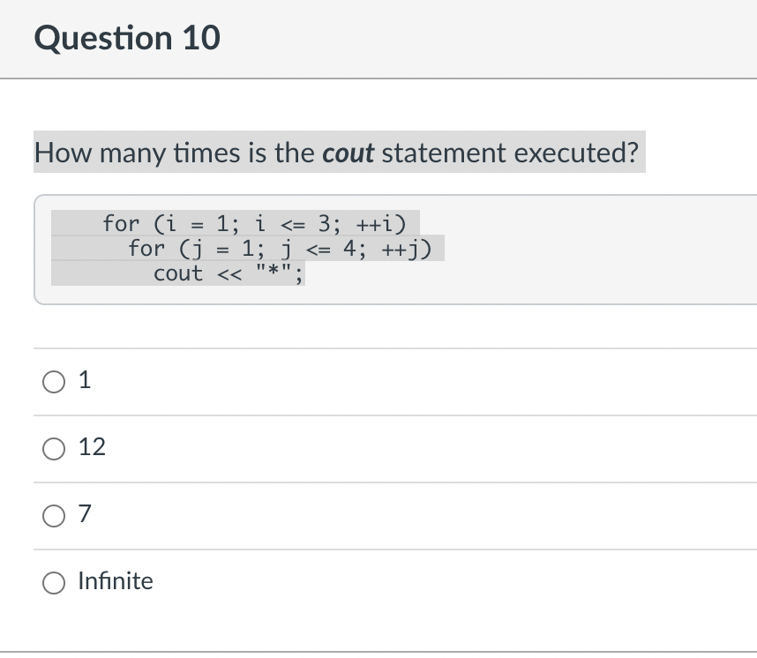Click the word 'executed?' in question
The width and height of the screenshot is (757, 658).
pos(576,153)
